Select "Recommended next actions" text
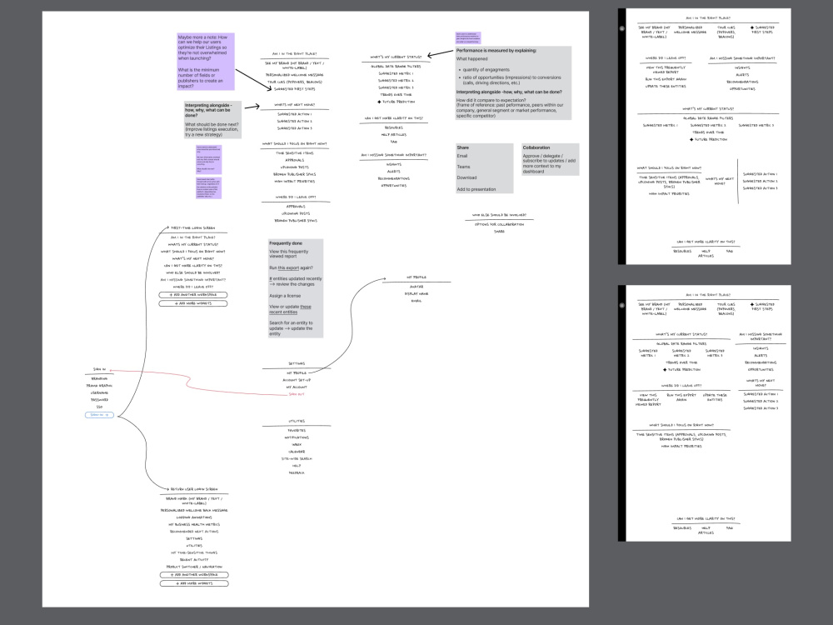Viewport: 833px width, 625px height. (x=194, y=532)
